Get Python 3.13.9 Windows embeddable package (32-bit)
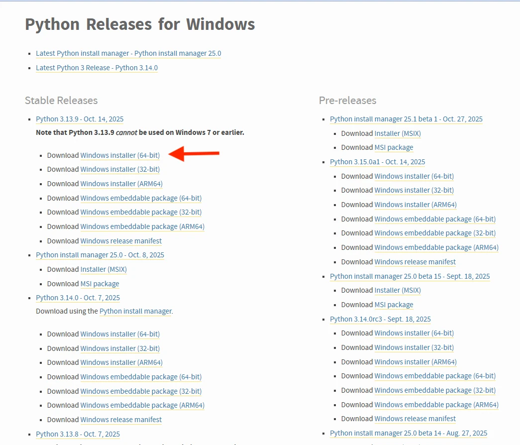This screenshot has height=445, width=520. pos(141,212)
